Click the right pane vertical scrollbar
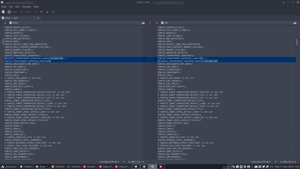The image size is (300, 169). 297,42
